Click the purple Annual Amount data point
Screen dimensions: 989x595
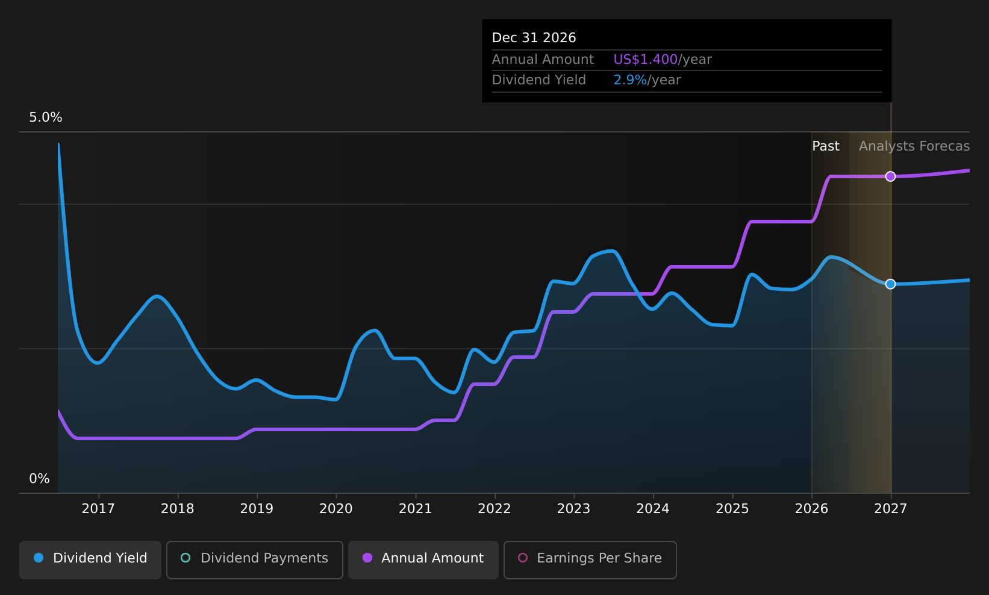(890, 176)
